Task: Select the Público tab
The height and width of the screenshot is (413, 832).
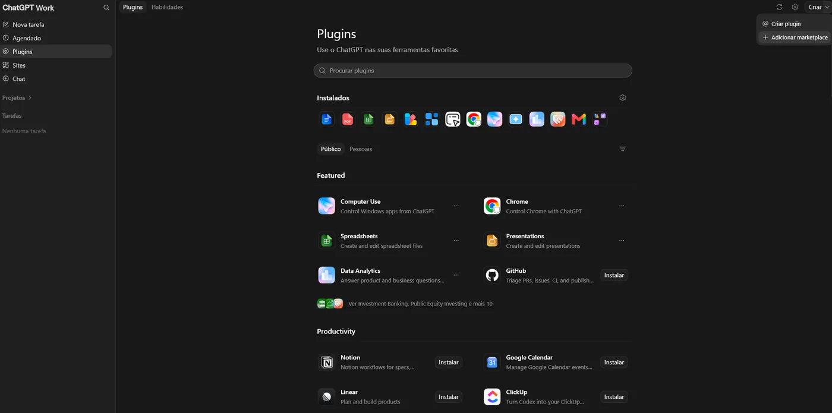Action: coord(331,149)
